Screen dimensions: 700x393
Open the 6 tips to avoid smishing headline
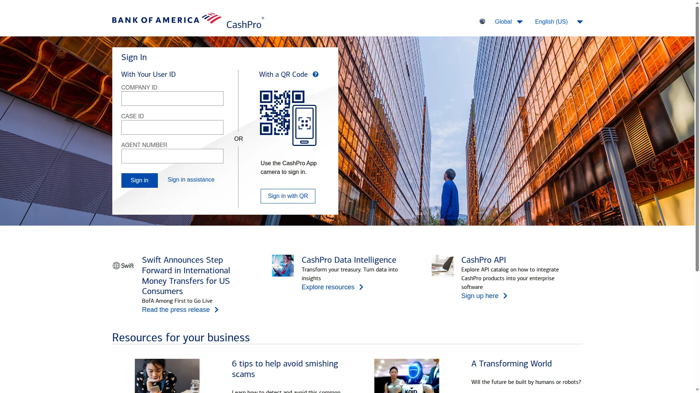click(285, 369)
